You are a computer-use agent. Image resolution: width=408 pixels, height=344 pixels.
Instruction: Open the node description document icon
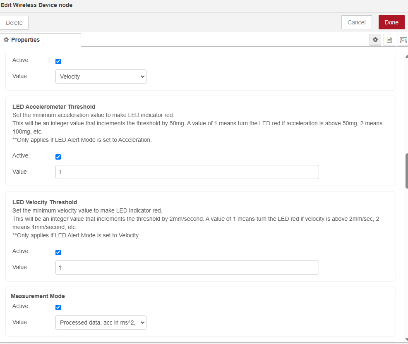(x=389, y=40)
